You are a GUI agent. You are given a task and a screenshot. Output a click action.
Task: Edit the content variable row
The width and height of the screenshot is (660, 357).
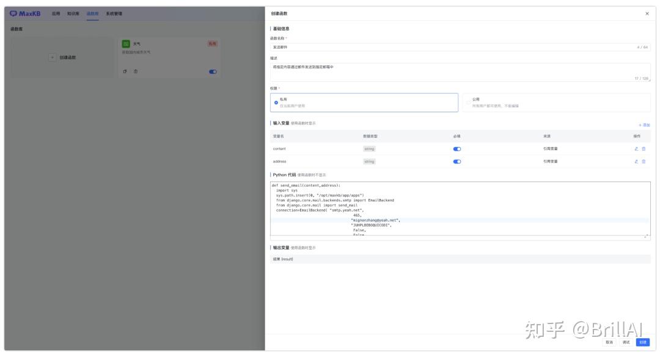[x=636, y=149]
